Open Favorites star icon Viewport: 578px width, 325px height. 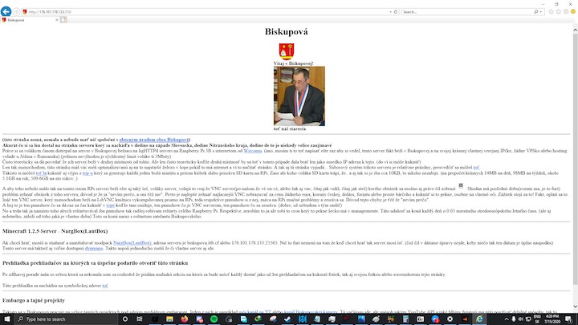point(559,12)
